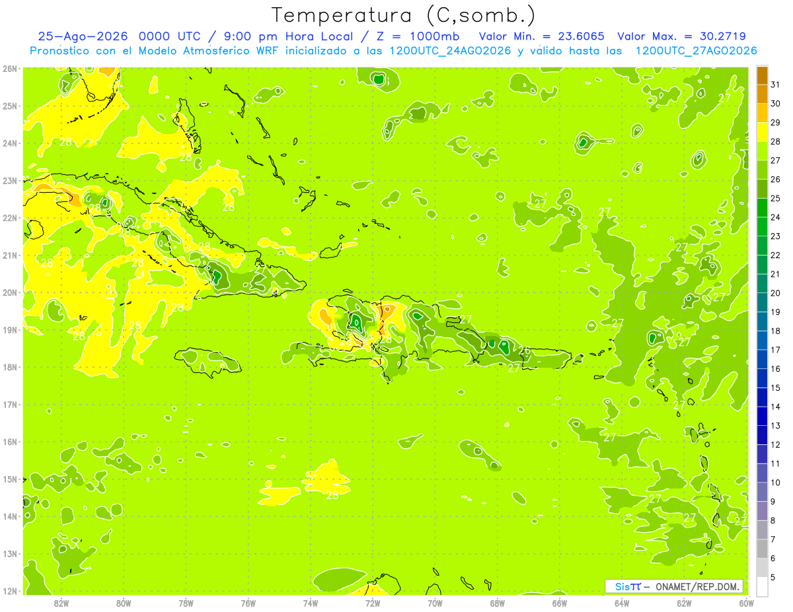The image size is (793, 612).
Task: Pick the legend band between 23 and 24
Action: click(x=762, y=226)
